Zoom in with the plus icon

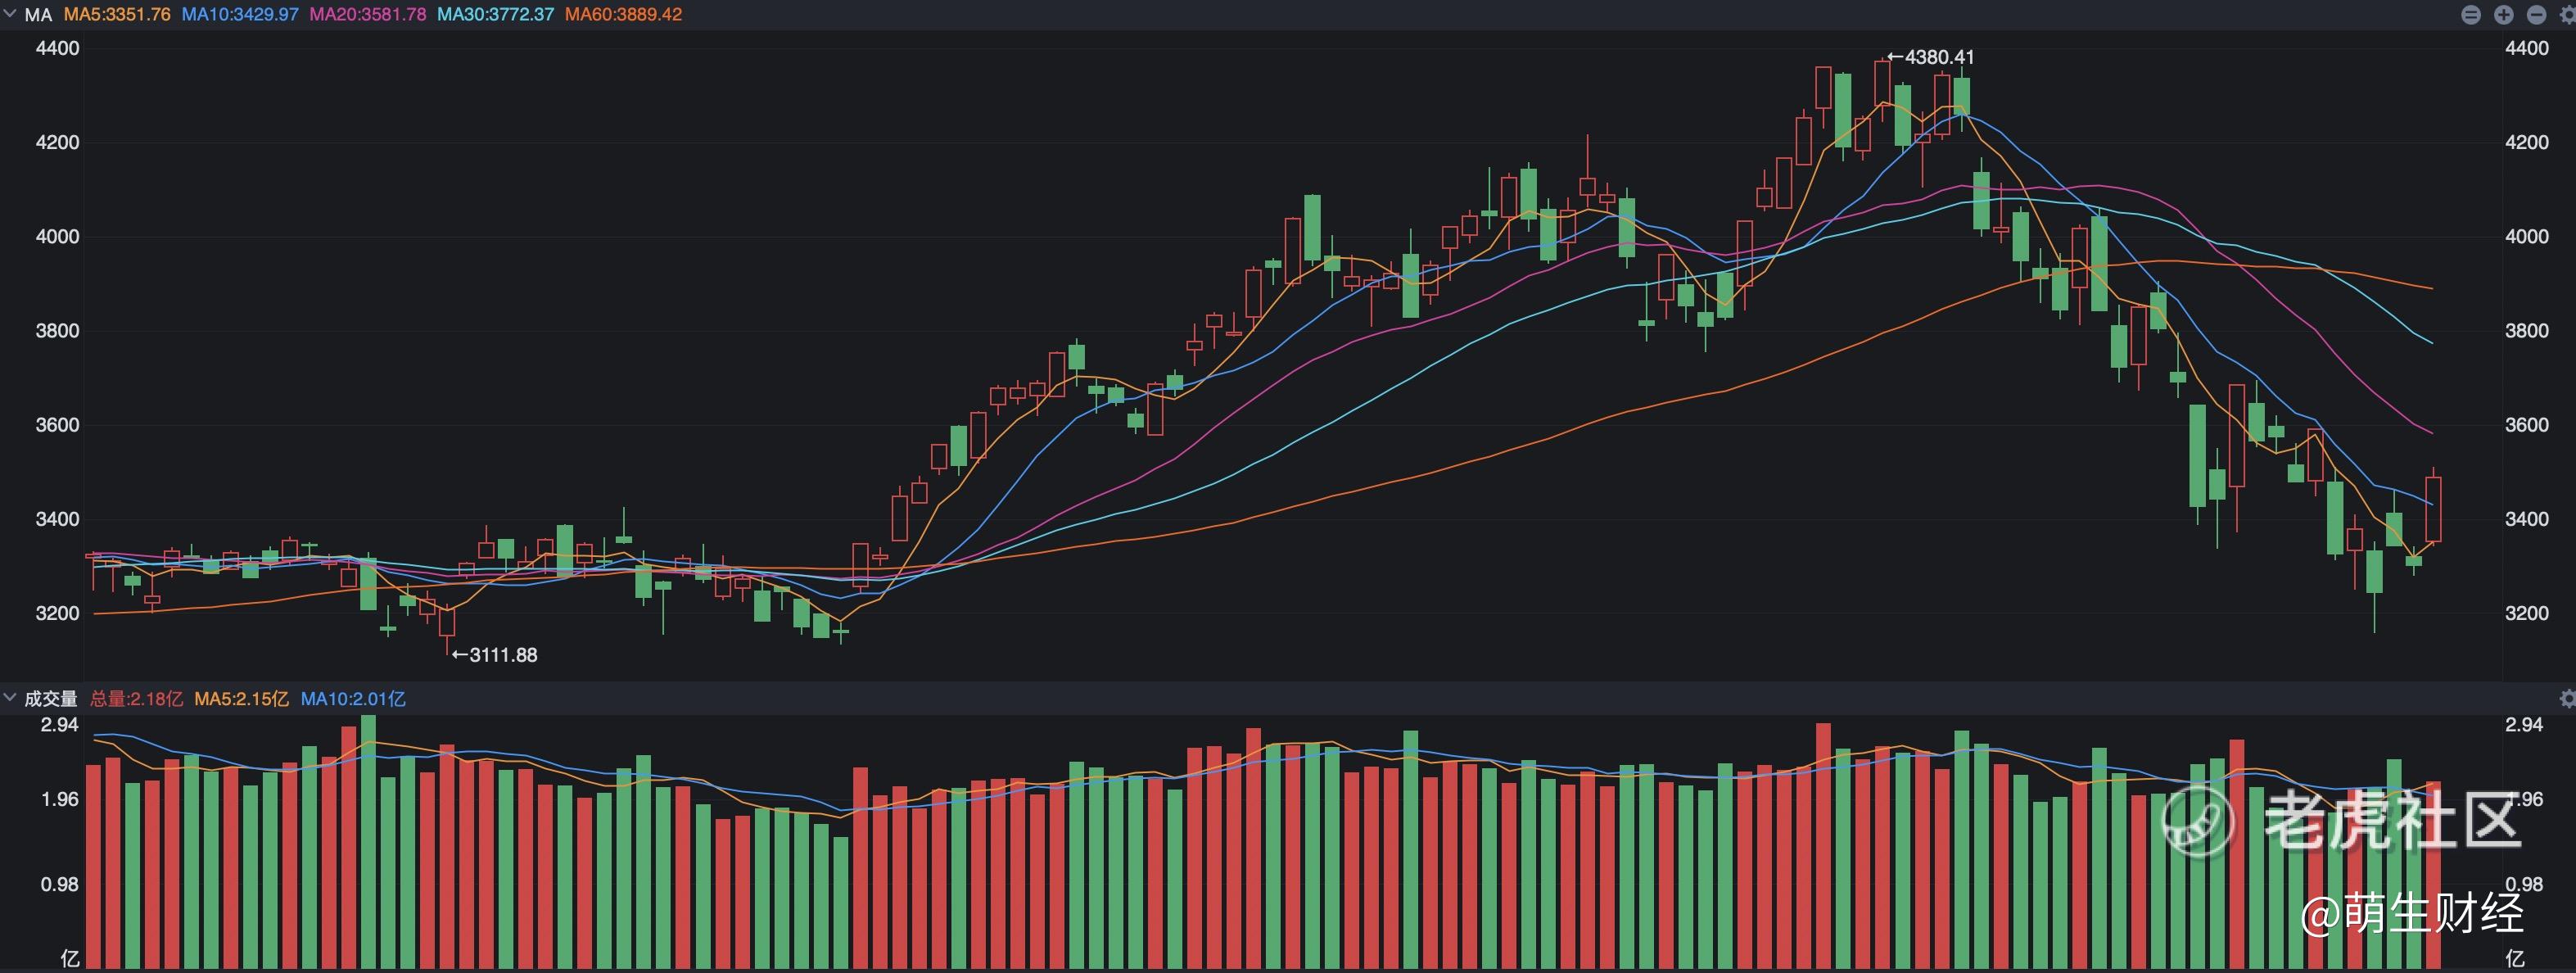(x=2504, y=14)
